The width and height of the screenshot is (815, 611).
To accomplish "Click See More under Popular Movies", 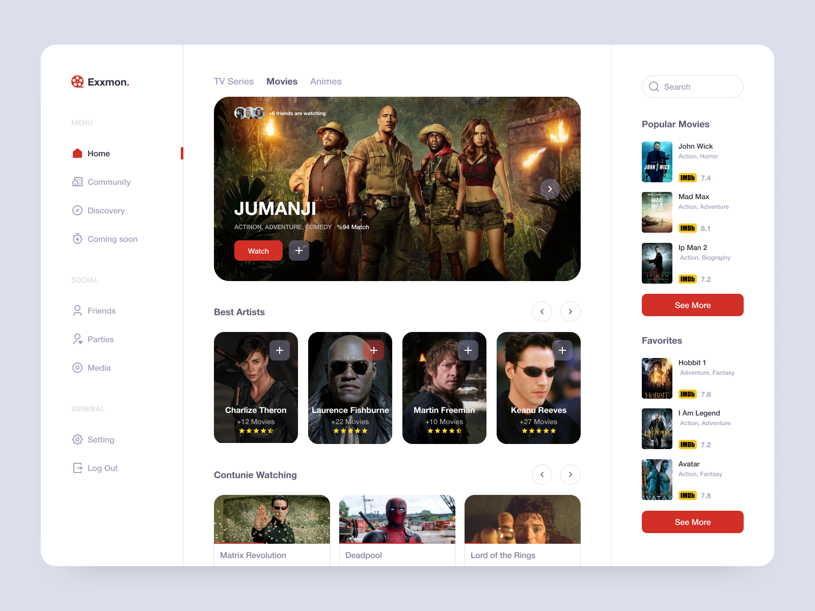I will tap(692, 305).
